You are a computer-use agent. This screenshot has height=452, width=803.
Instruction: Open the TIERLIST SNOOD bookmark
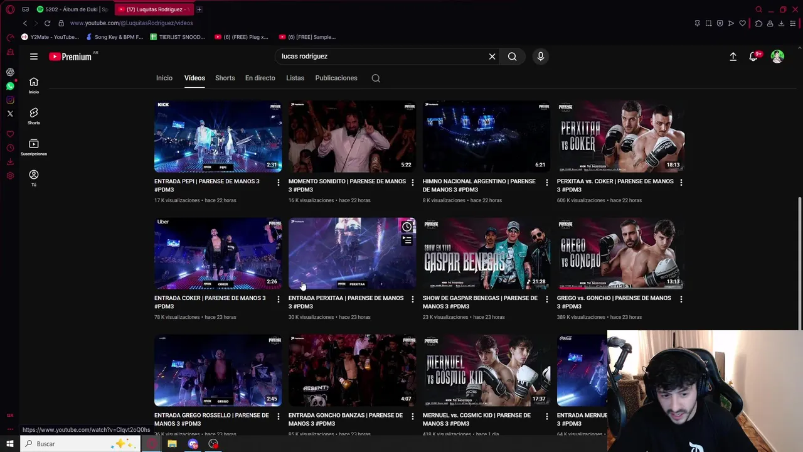pos(178,37)
